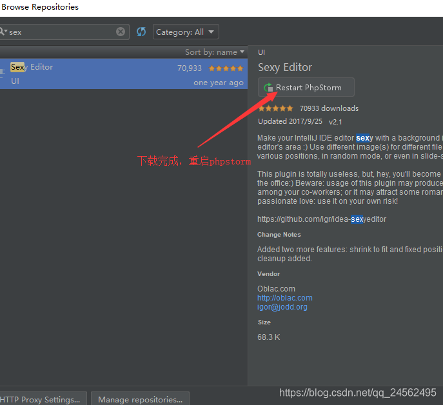
Task: Open the Category: All dropdown
Action: pyautogui.click(x=186, y=32)
